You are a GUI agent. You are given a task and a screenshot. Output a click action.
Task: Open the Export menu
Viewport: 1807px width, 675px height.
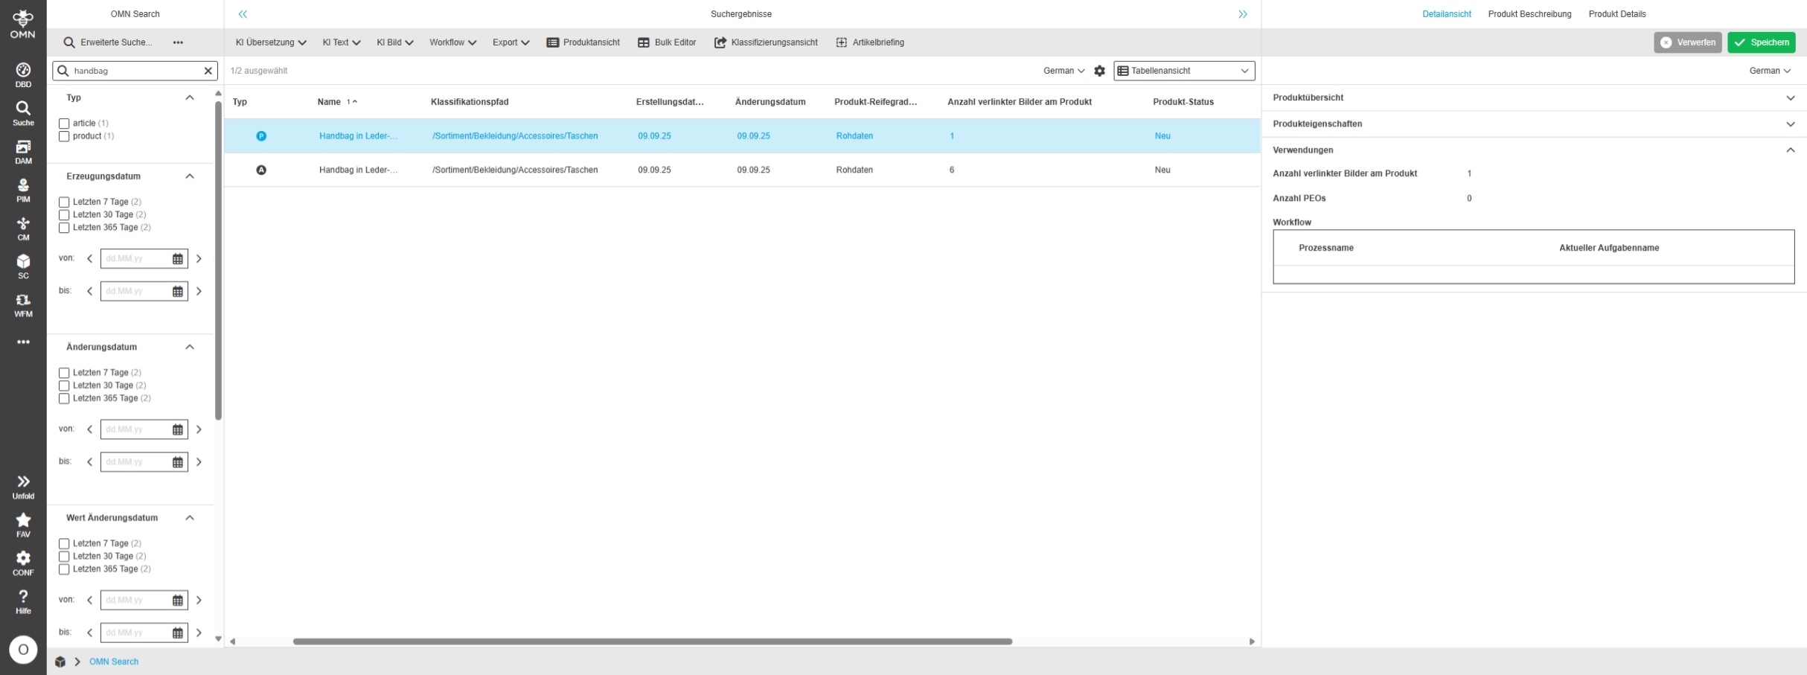[x=511, y=42]
